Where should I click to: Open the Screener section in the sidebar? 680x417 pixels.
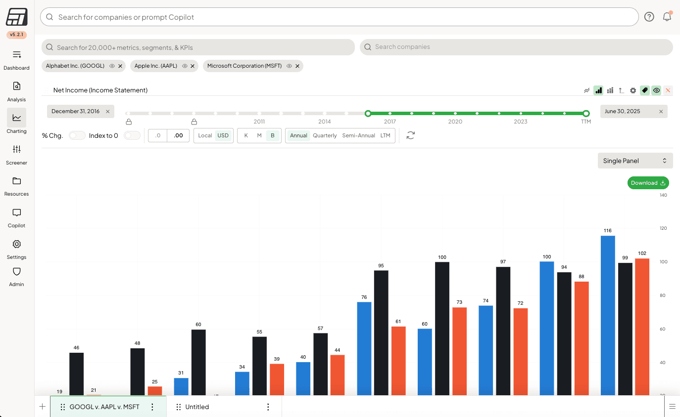16,154
